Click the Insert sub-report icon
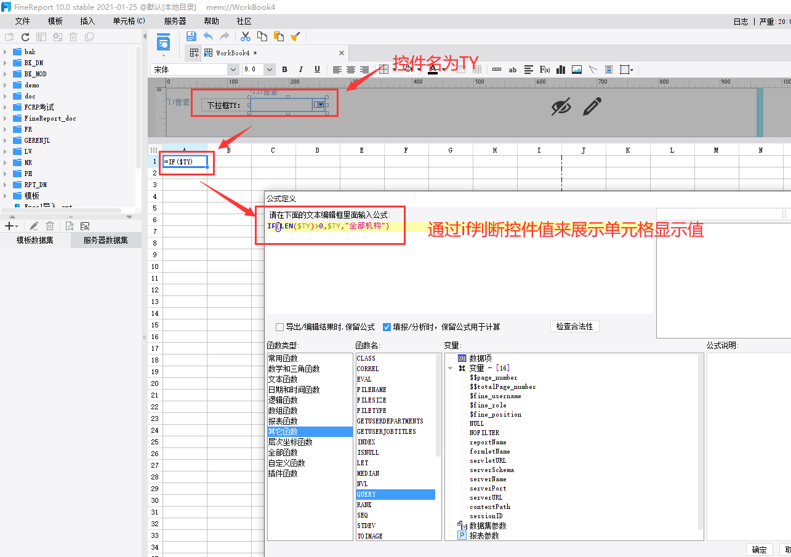The height and width of the screenshot is (557, 791). pos(609,70)
